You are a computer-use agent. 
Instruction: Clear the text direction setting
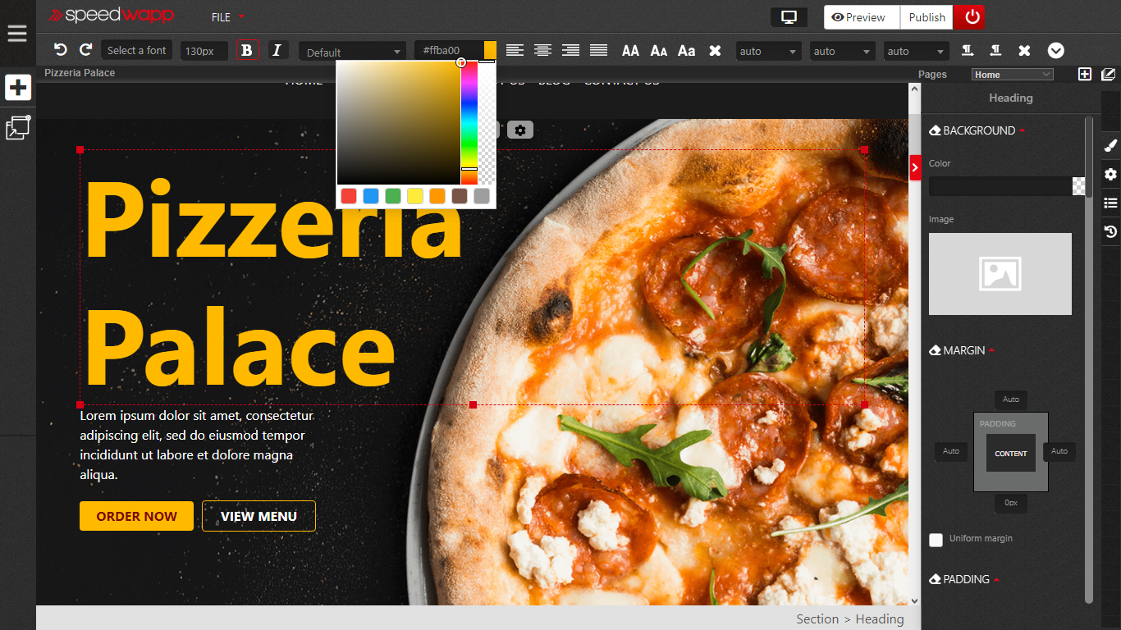tap(1024, 51)
